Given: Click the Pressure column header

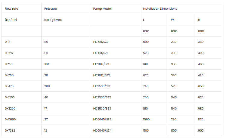Looking at the screenshot, I should pyautogui.click(x=51, y=9).
